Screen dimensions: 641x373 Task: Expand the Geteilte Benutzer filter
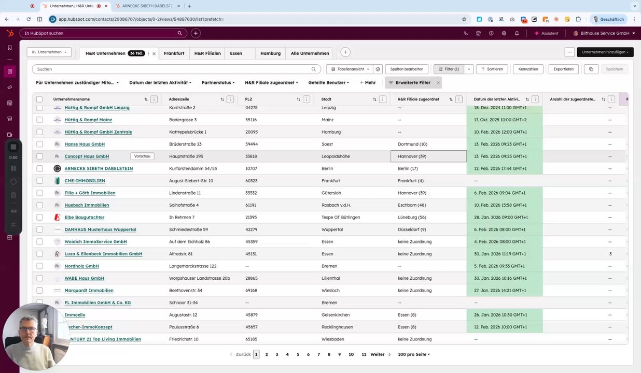tap(329, 82)
